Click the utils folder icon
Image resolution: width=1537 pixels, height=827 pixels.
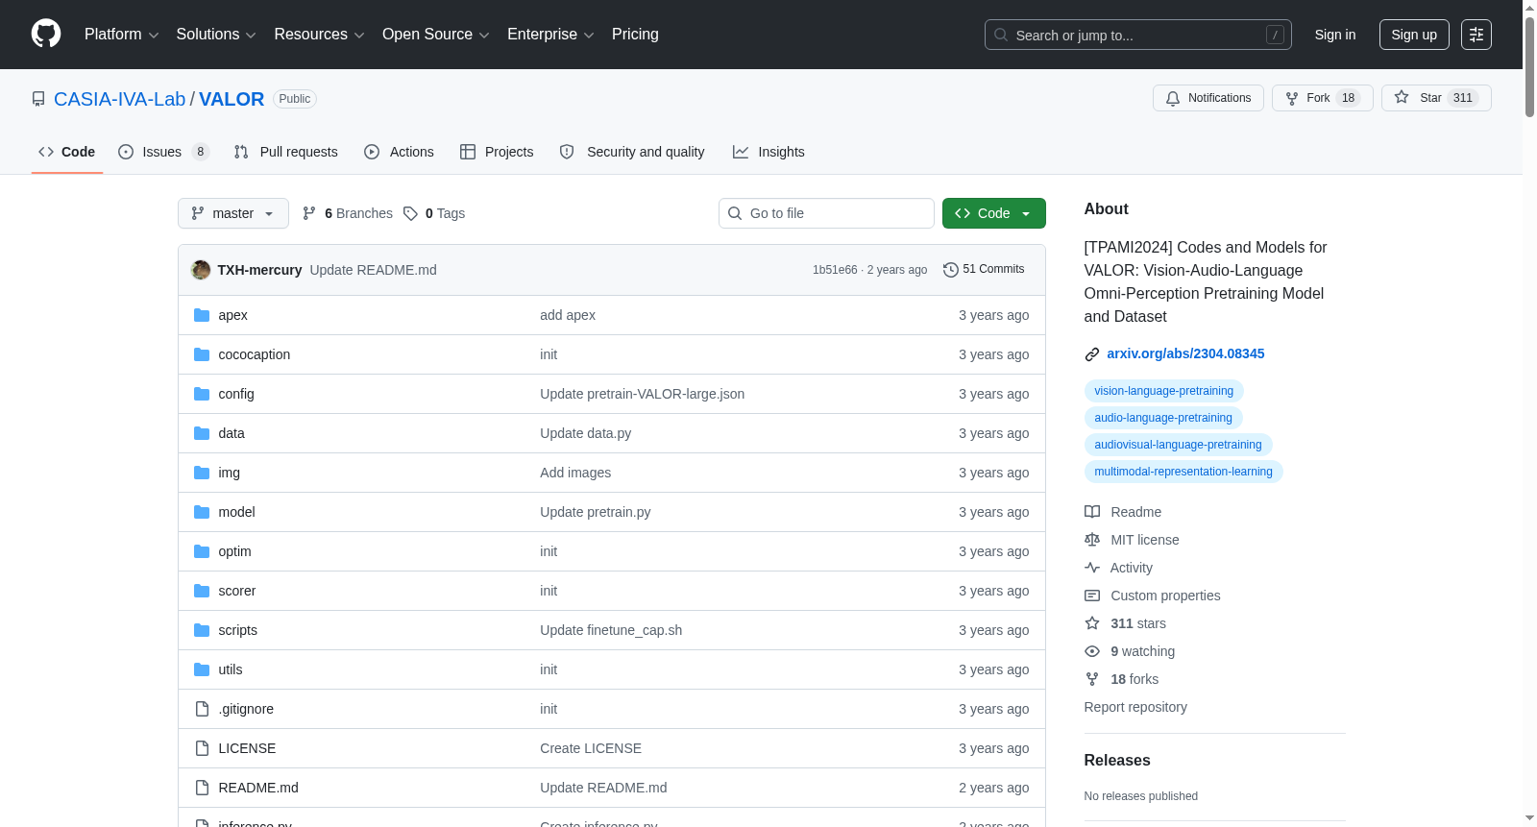[202, 669]
